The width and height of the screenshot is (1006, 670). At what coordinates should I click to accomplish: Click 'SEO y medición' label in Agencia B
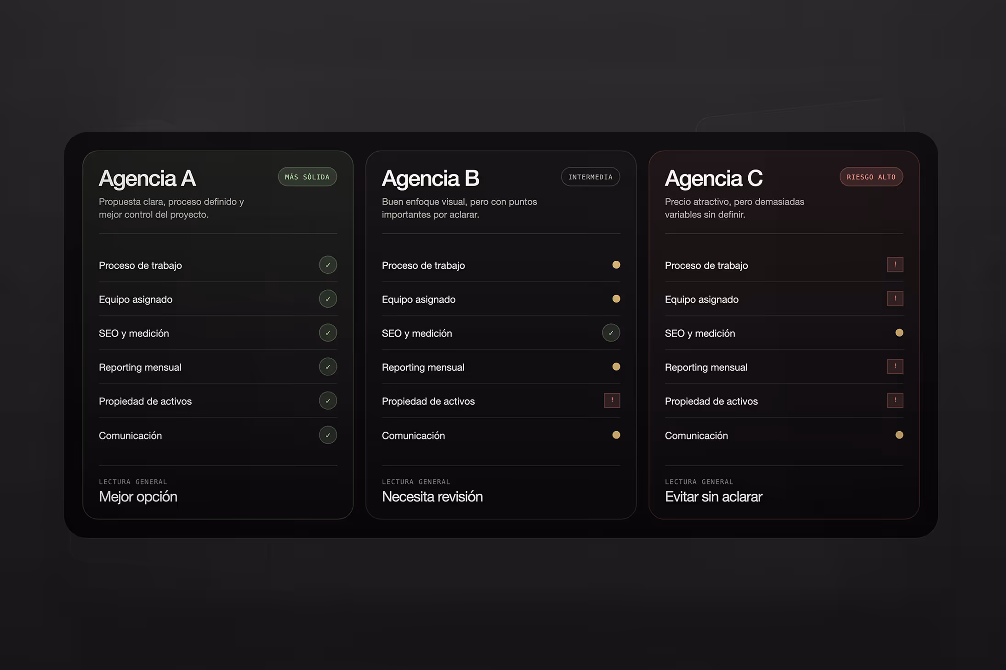pyautogui.click(x=417, y=333)
